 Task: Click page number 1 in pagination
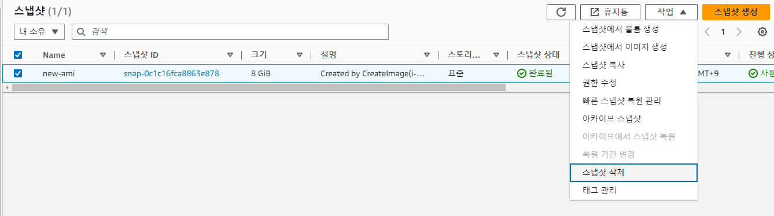[723, 32]
